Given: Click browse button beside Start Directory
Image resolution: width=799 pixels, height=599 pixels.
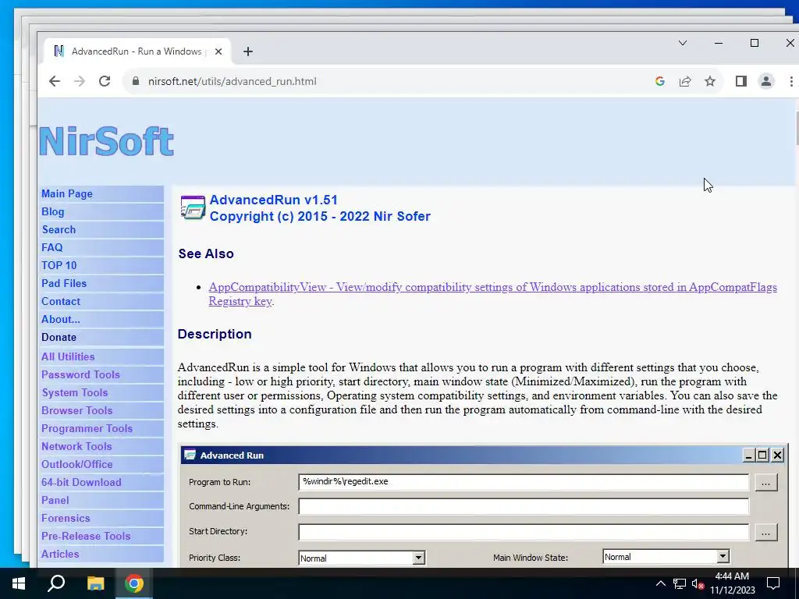Looking at the screenshot, I should pyautogui.click(x=765, y=532).
